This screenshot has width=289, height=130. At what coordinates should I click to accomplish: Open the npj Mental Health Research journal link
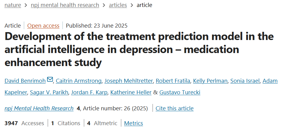pyautogui.click(x=39, y=108)
